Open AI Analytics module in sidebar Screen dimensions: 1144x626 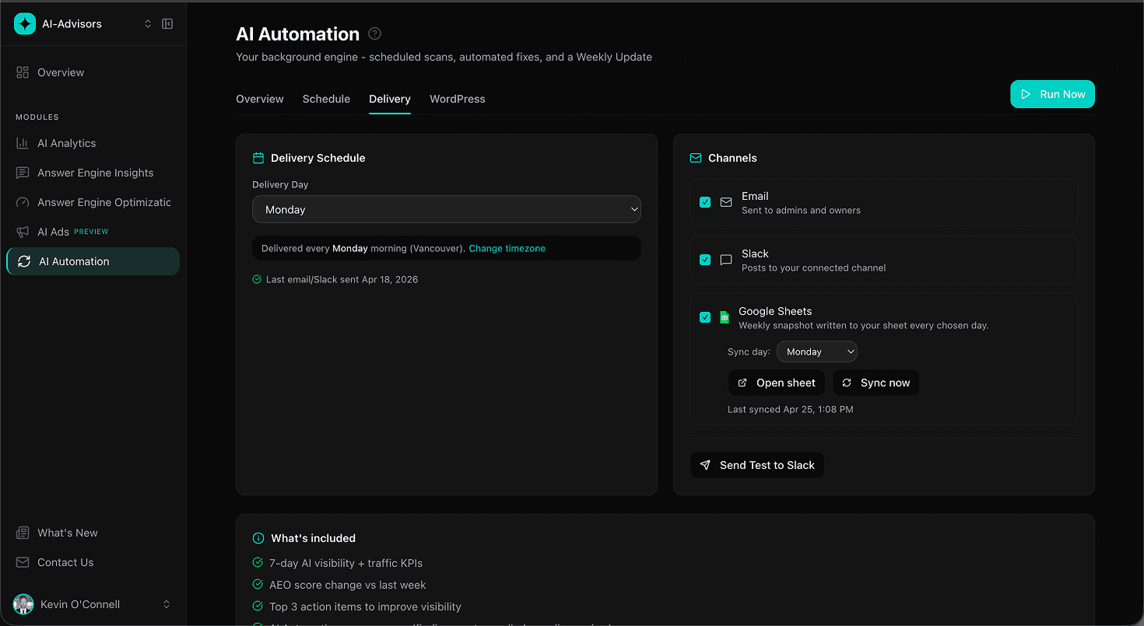(x=93, y=143)
